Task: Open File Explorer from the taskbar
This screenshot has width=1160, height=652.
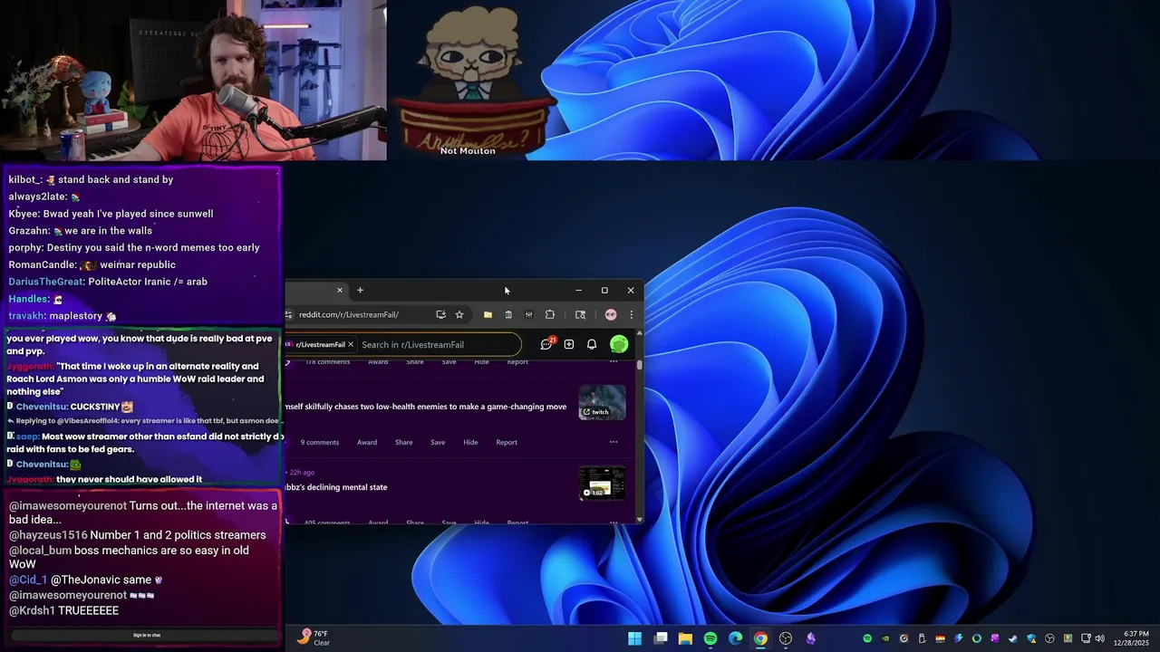Action: tap(685, 638)
